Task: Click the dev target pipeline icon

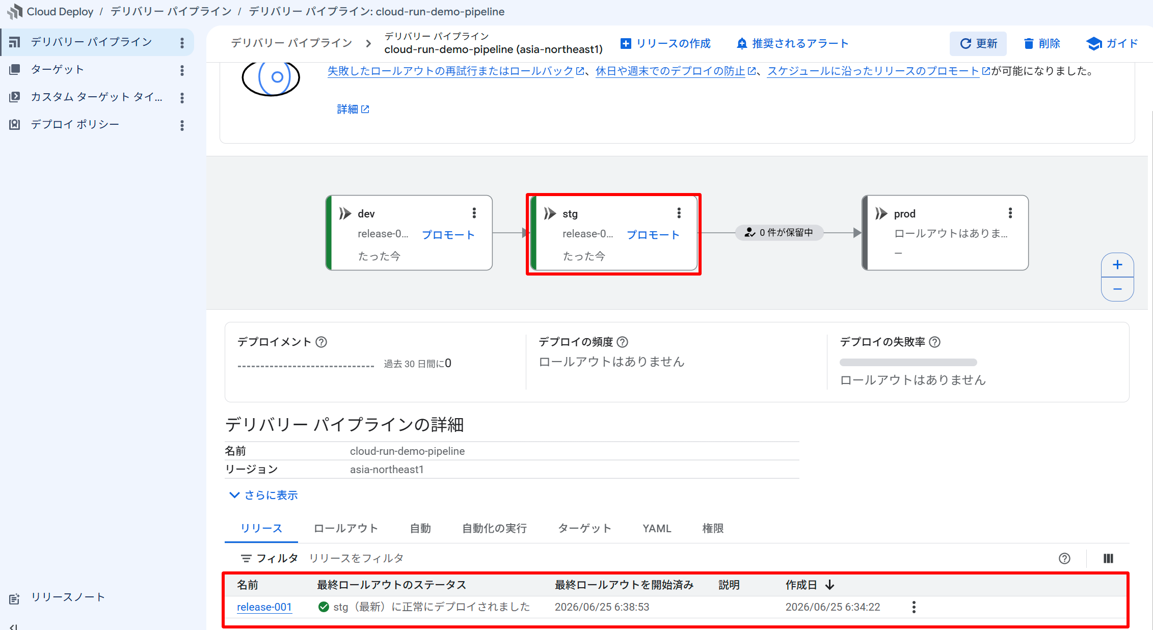Action: pos(345,213)
